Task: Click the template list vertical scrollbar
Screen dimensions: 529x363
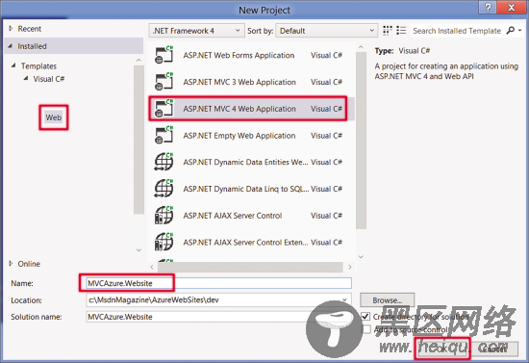Action: [x=361, y=142]
